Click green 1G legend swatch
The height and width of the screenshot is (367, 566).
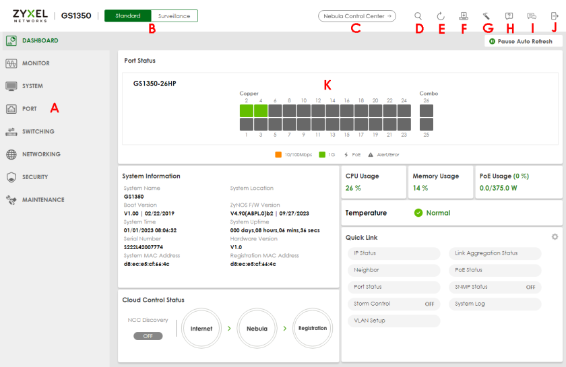322,154
